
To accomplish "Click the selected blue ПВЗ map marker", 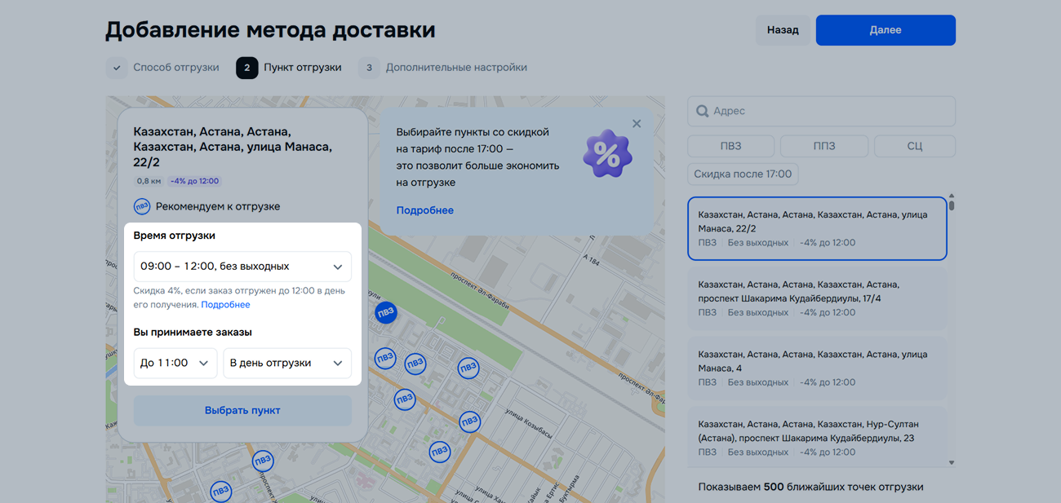I will tap(385, 312).
